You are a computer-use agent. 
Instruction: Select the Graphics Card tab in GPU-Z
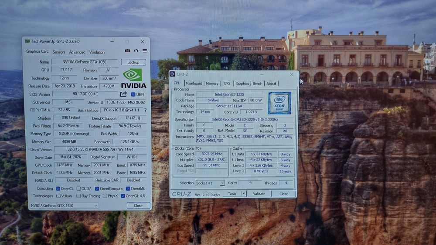pyautogui.click(x=37, y=51)
